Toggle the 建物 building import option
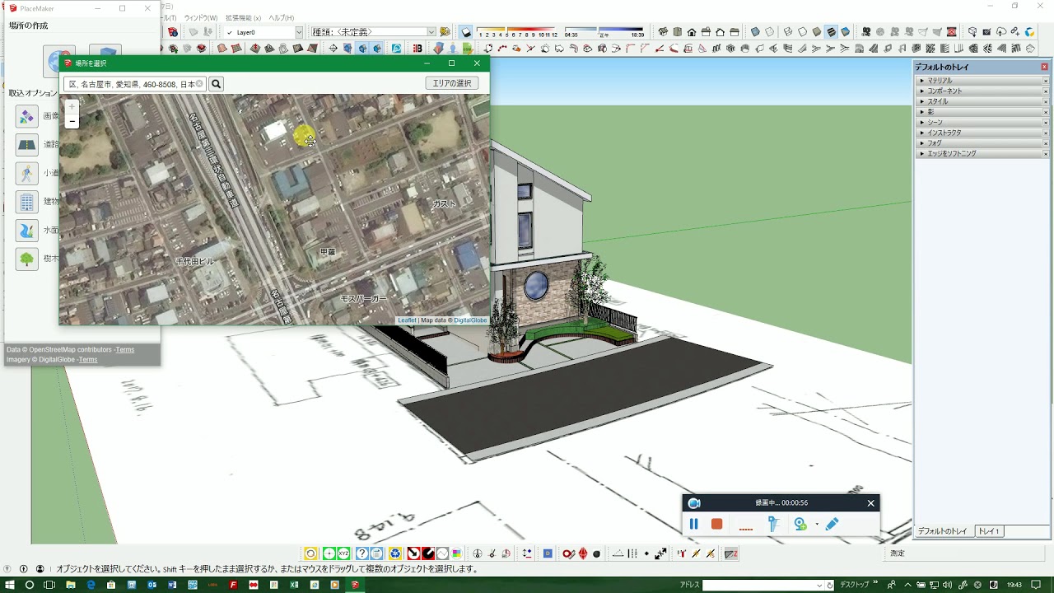The image size is (1054, 593). (27, 202)
